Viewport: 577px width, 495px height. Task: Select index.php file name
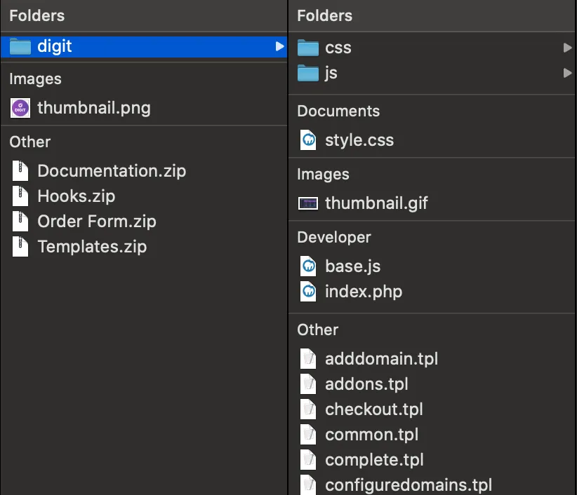click(364, 292)
